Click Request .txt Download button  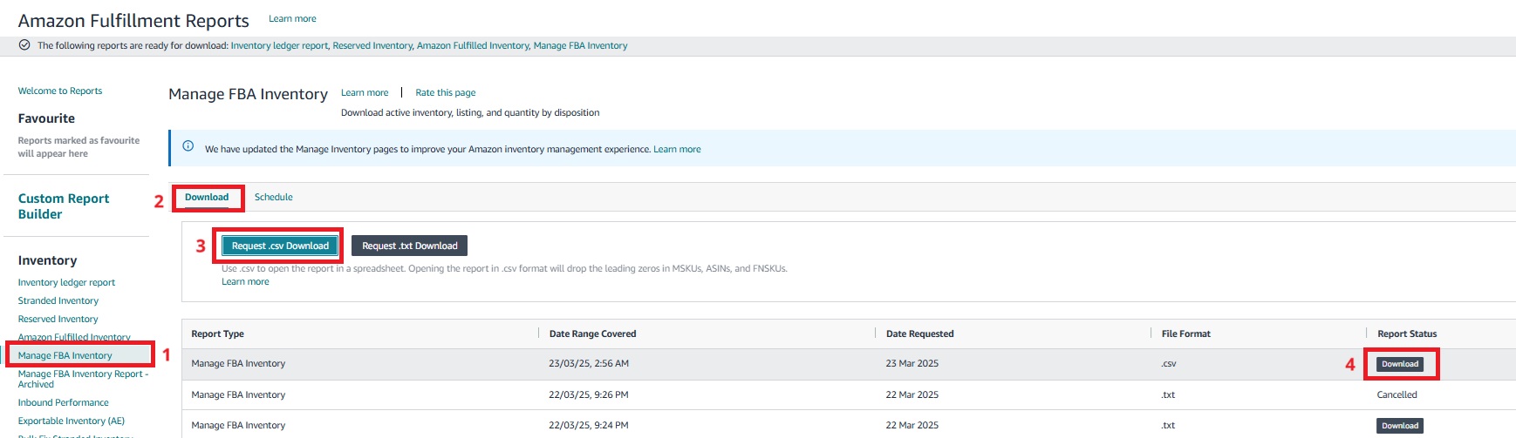tap(410, 246)
